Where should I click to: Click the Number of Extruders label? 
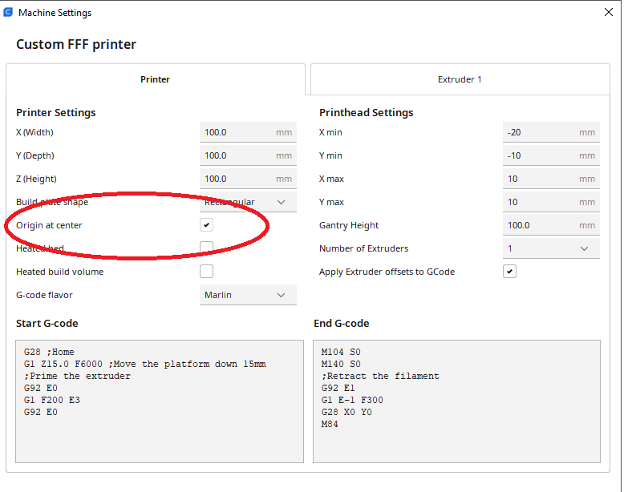pyautogui.click(x=363, y=248)
